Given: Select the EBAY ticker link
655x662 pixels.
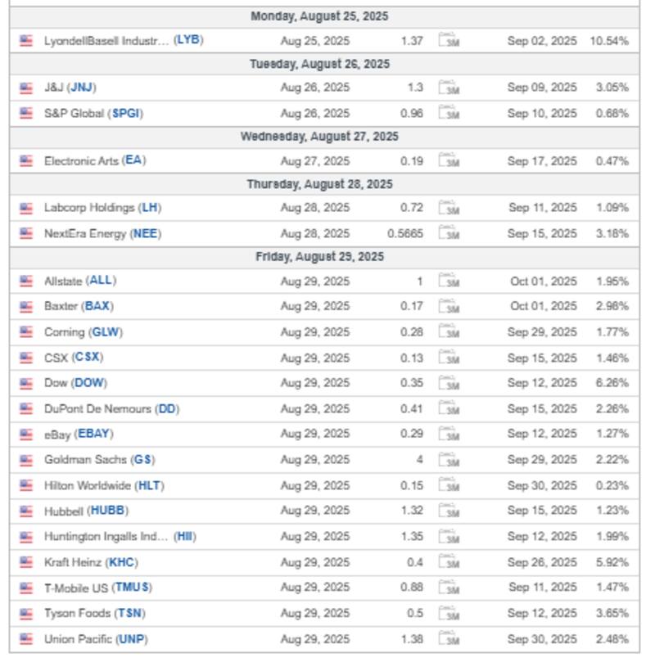Looking at the screenshot, I should coord(94,434).
